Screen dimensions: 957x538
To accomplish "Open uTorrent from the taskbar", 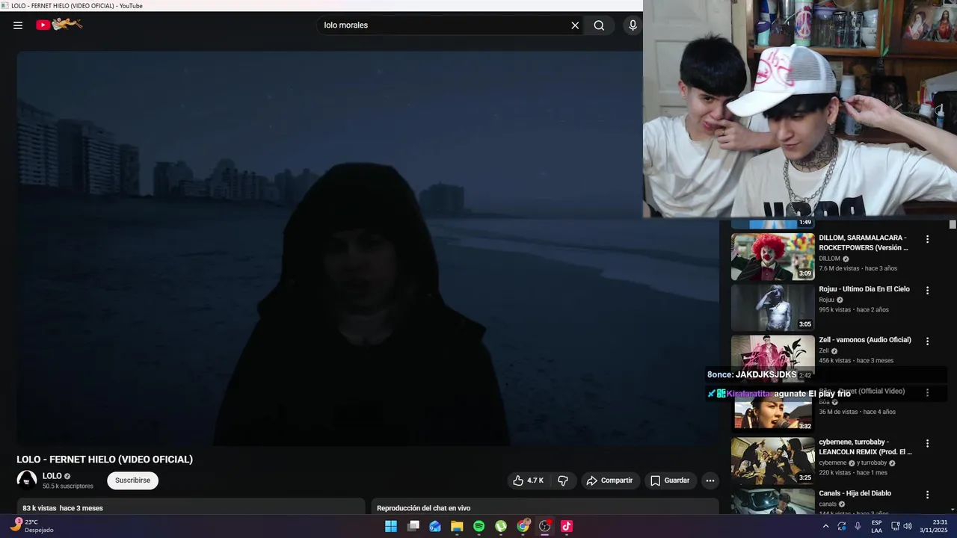I will pos(501,526).
